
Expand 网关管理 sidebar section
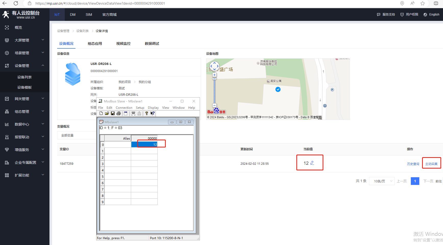pos(25,99)
